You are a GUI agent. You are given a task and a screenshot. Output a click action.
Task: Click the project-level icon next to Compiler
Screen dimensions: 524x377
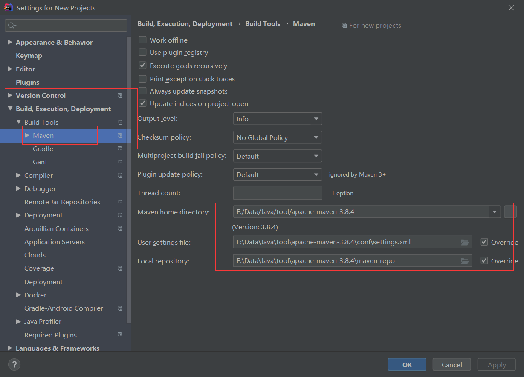coord(120,175)
